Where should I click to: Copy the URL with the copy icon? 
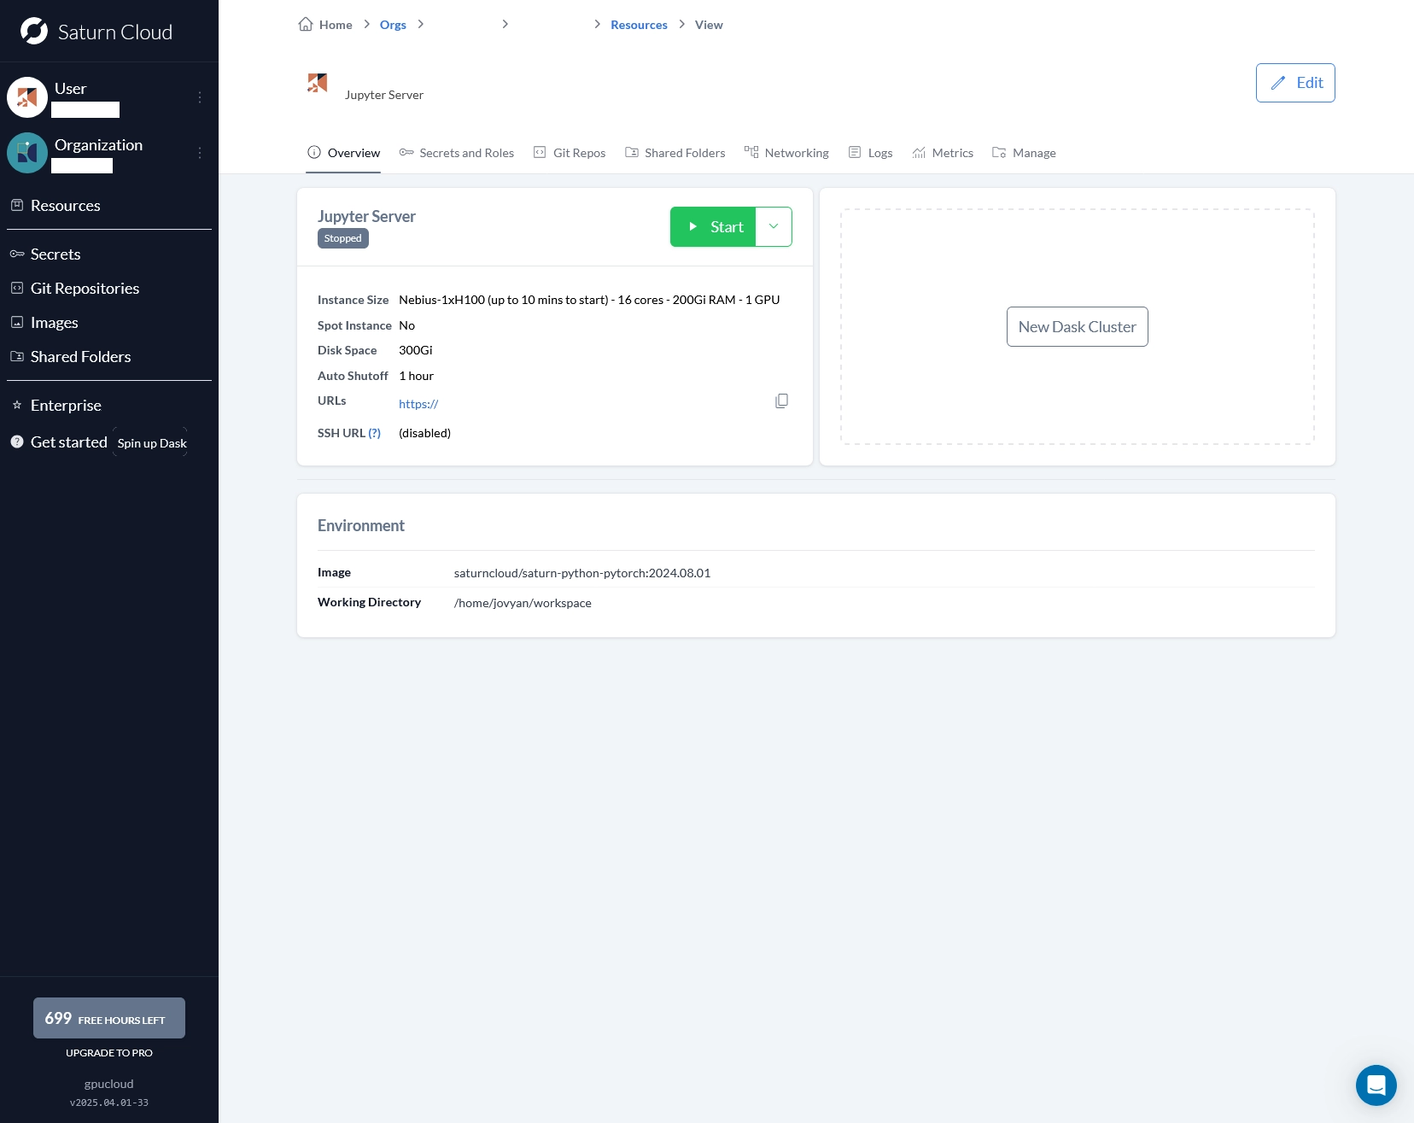coord(781,401)
